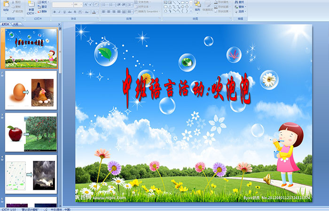Open Shape Effects (形状效果) button

(222, 11)
